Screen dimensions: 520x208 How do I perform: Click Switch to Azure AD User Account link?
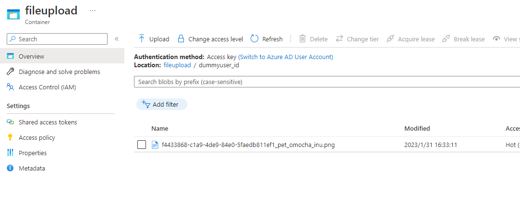click(x=286, y=57)
